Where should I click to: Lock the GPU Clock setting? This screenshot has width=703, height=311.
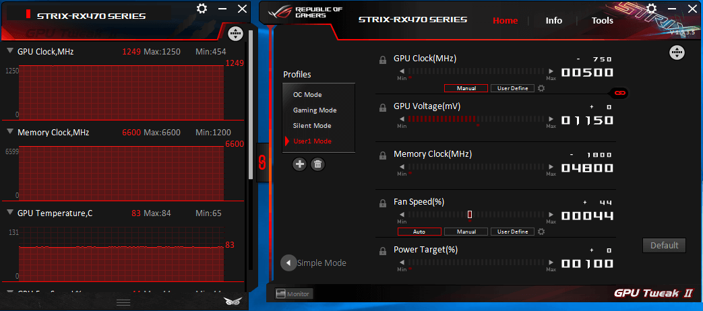383,60
